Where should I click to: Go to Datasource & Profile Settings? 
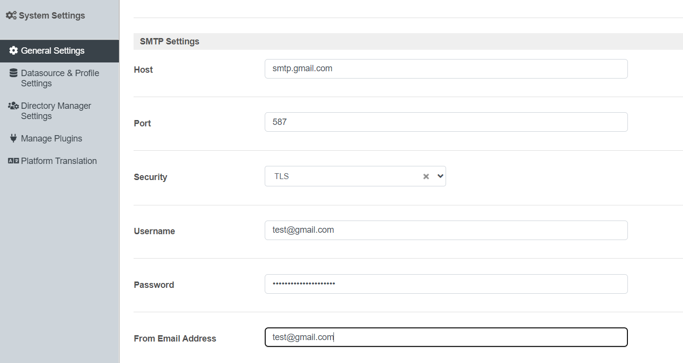pyautogui.click(x=59, y=78)
